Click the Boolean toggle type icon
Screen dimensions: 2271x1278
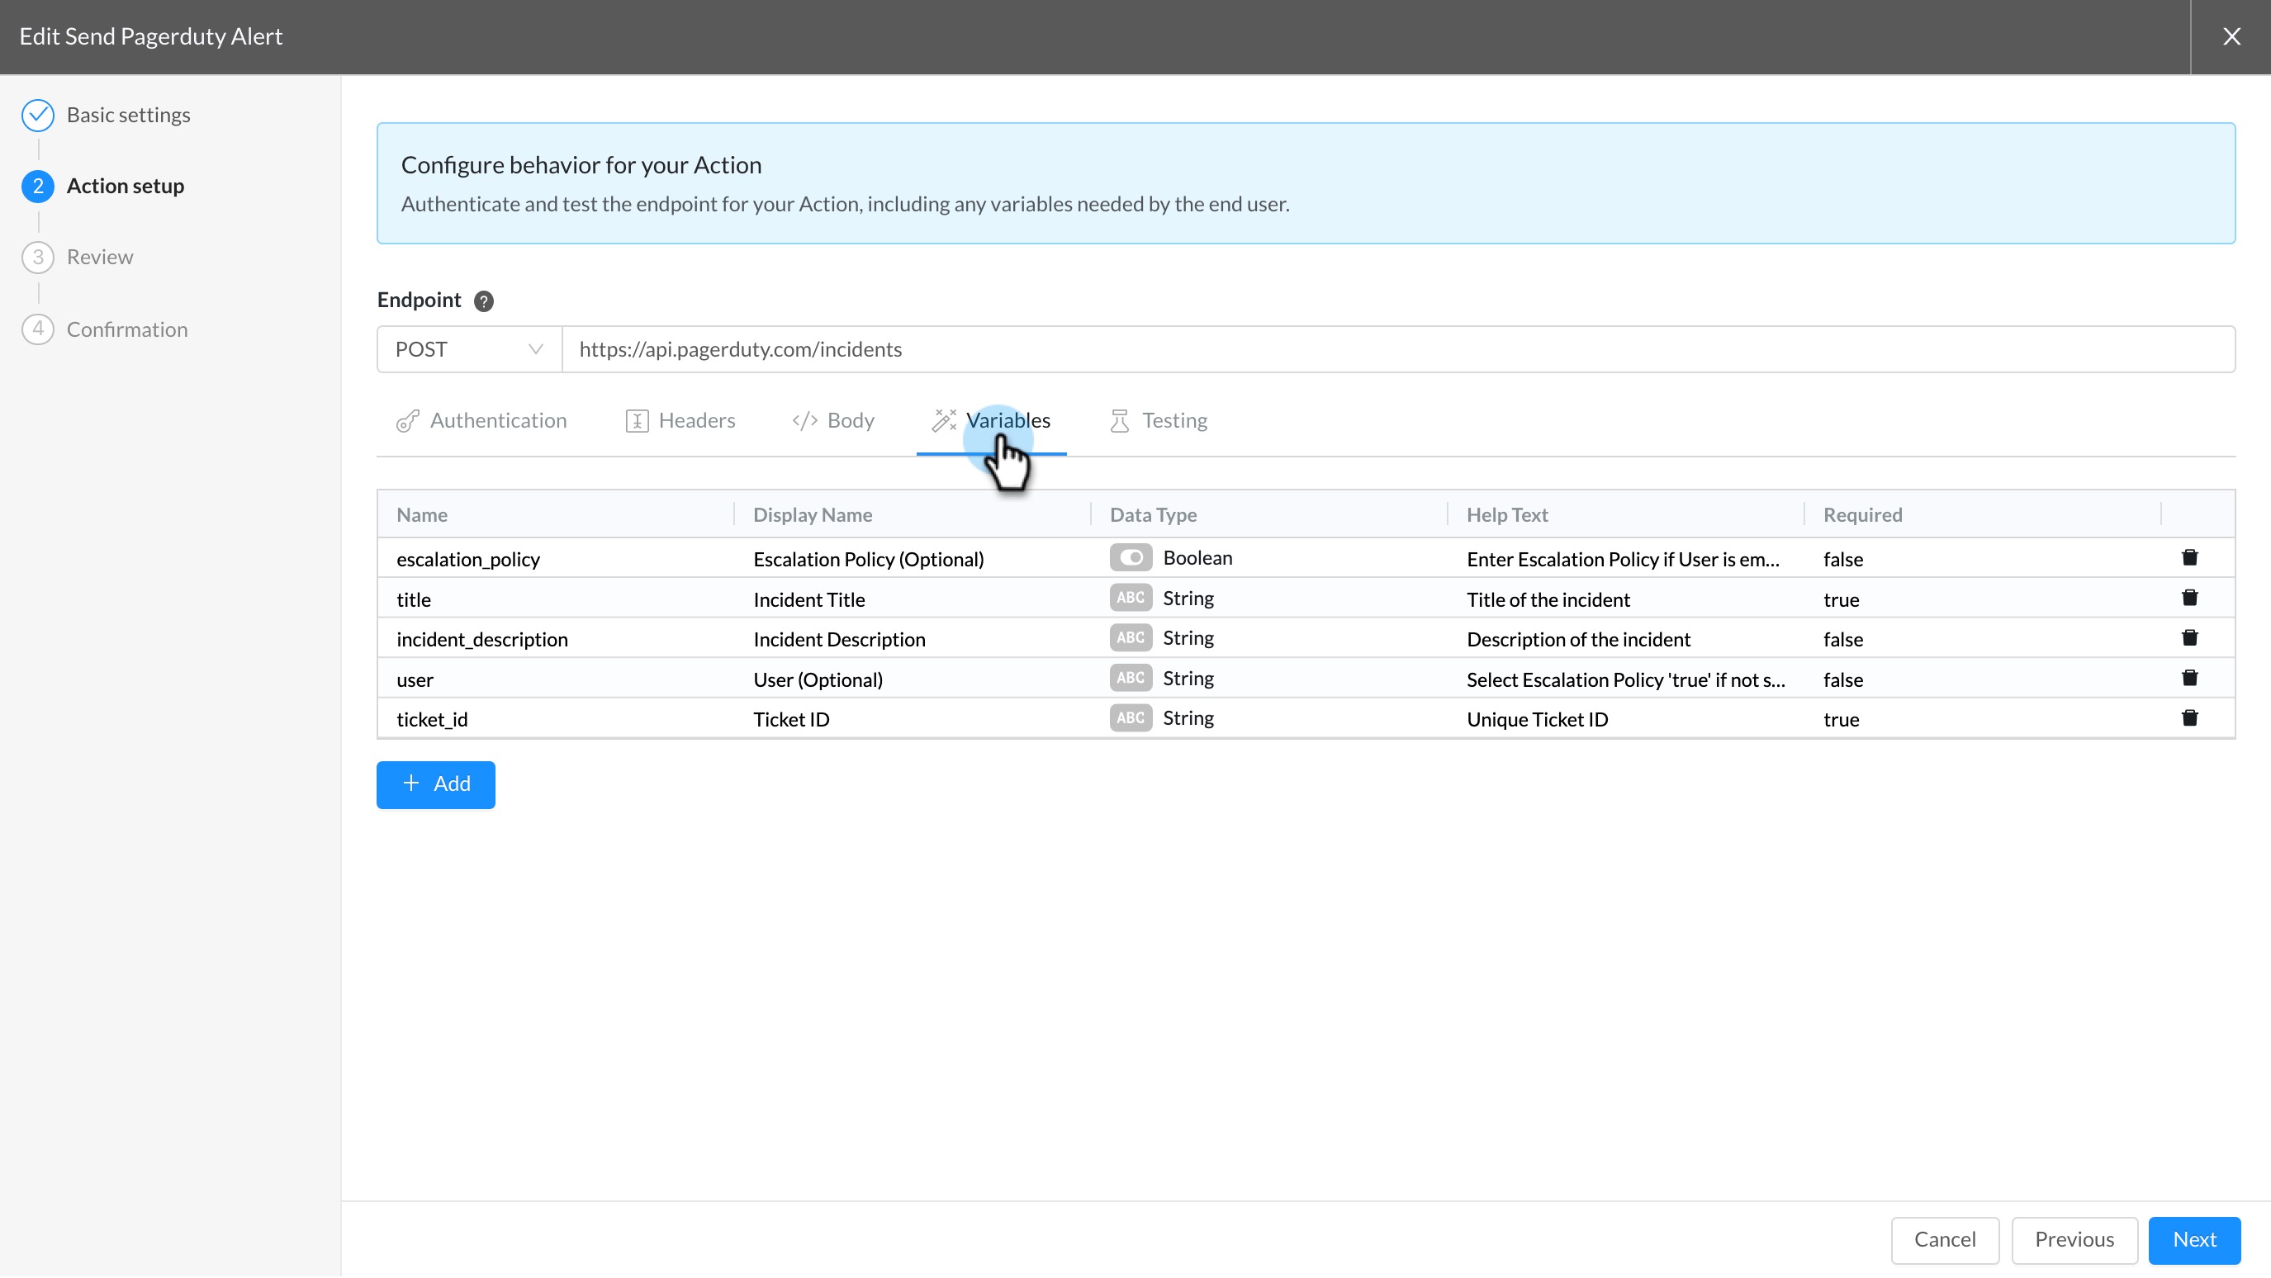1131,558
